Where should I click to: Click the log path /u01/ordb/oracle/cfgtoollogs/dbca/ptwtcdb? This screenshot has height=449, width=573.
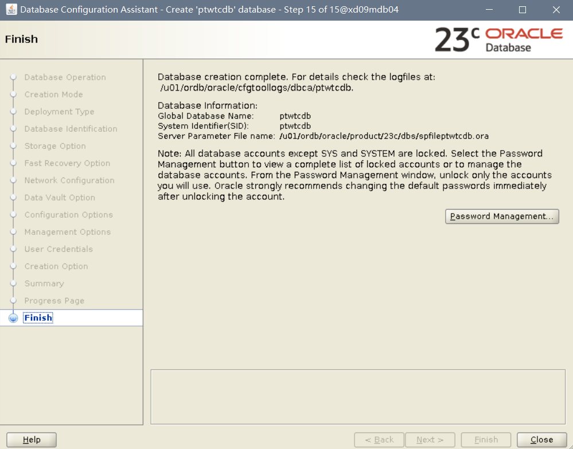tap(256, 88)
